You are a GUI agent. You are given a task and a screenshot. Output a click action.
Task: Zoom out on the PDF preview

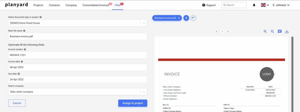coord(272,32)
